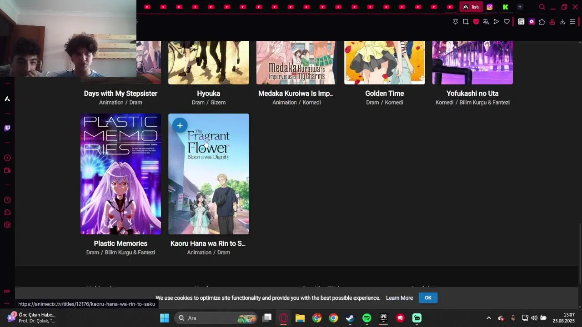582x327 pixels.
Task: Click the Golden Time poster thumbnail
Action: 385,63
